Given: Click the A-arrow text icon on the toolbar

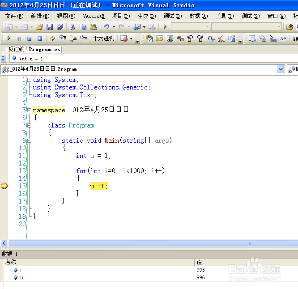Looking at the screenshot, I should tap(283, 38).
